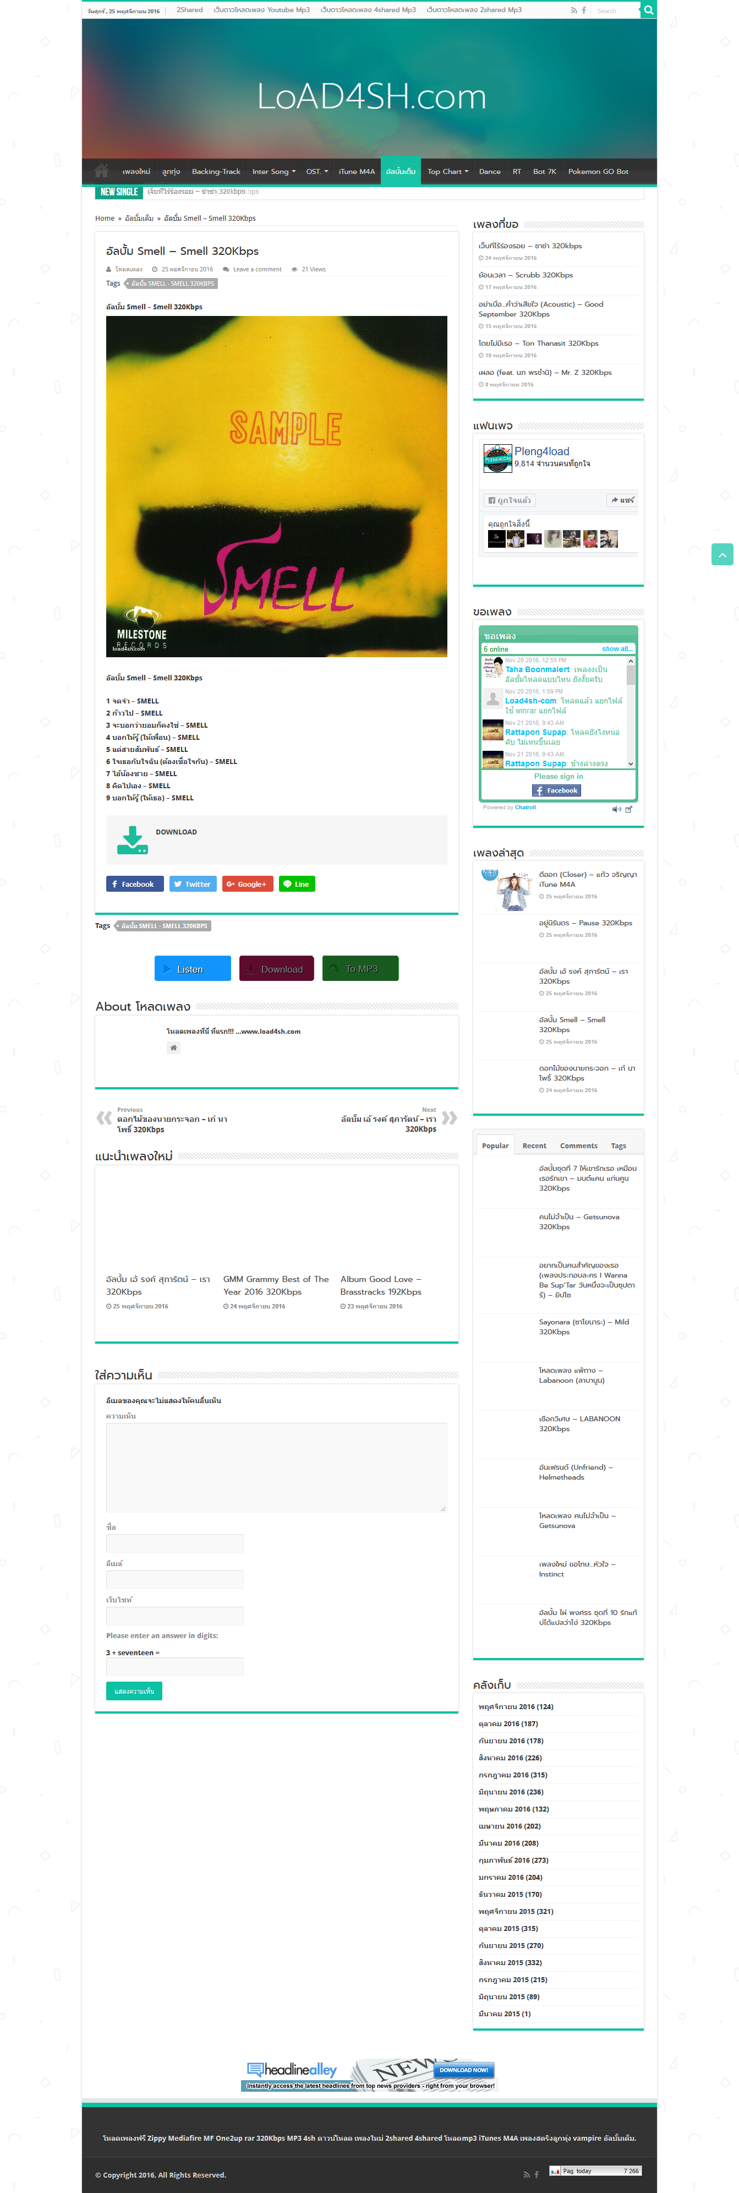Click the maroon Download button
Viewport: 739px width, 2193px height.
click(x=277, y=969)
